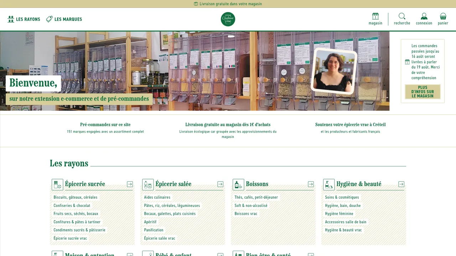Open Hygiène, bain, douche
This screenshot has height=256, width=456.
coord(343,206)
